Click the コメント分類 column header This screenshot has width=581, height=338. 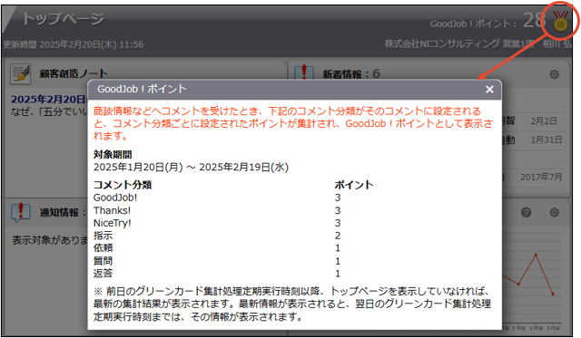coord(123,185)
